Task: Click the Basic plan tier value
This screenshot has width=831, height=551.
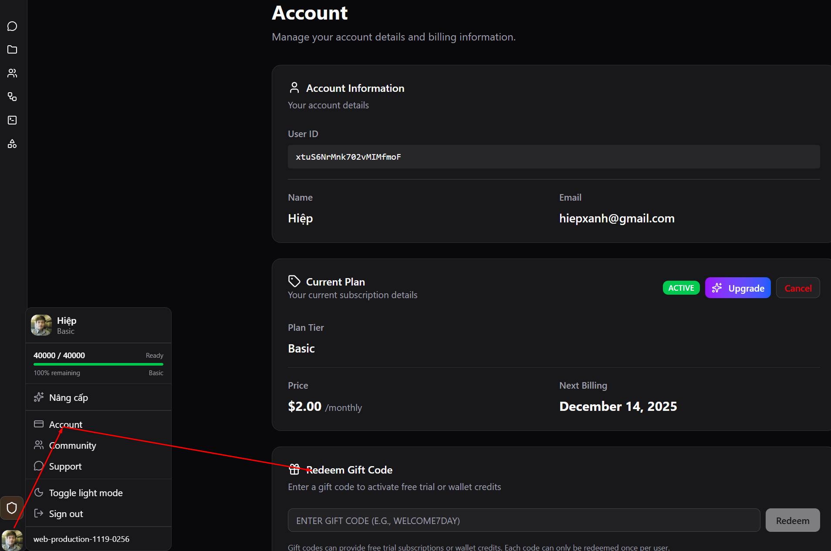Action: click(301, 348)
